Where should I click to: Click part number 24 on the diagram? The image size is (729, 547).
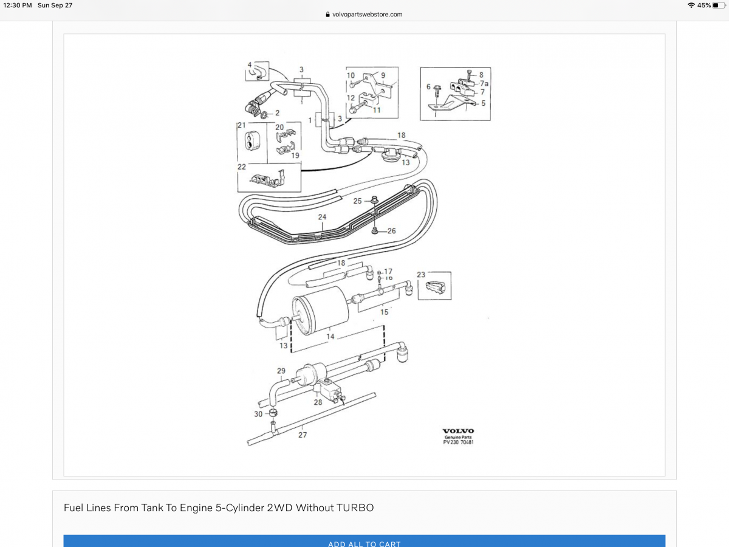point(322,217)
